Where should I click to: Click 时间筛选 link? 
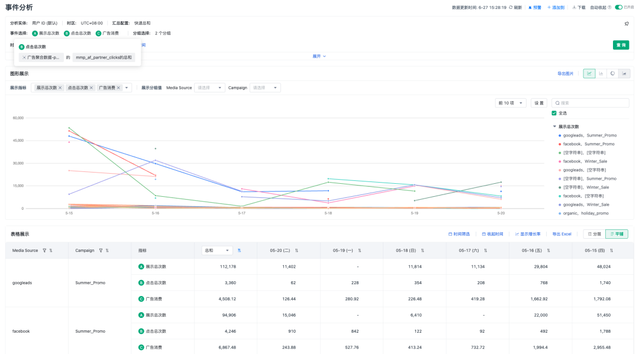pyautogui.click(x=459, y=234)
